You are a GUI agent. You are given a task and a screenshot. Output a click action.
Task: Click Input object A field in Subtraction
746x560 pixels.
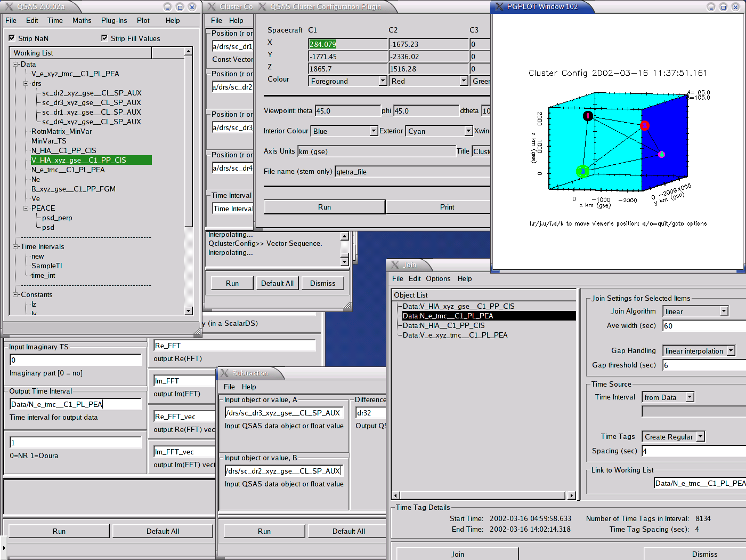tap(283, 413)
